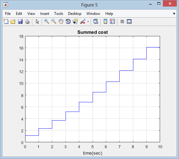Viewport: 179px width, 159px height.
Task: Choose the Data Cursor tool
Action: 75,21
